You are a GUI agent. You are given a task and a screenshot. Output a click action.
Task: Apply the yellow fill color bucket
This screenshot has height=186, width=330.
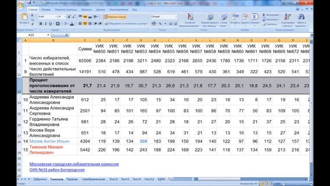65,24
